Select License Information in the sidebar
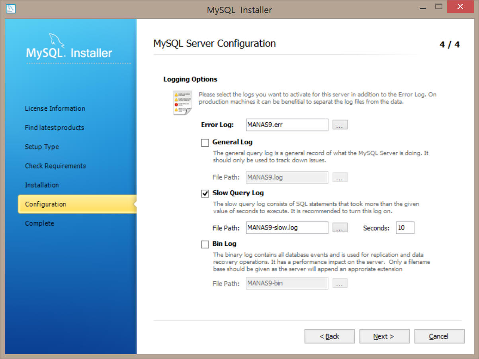This screenshot has height=359, width=479. pos(55,108)
